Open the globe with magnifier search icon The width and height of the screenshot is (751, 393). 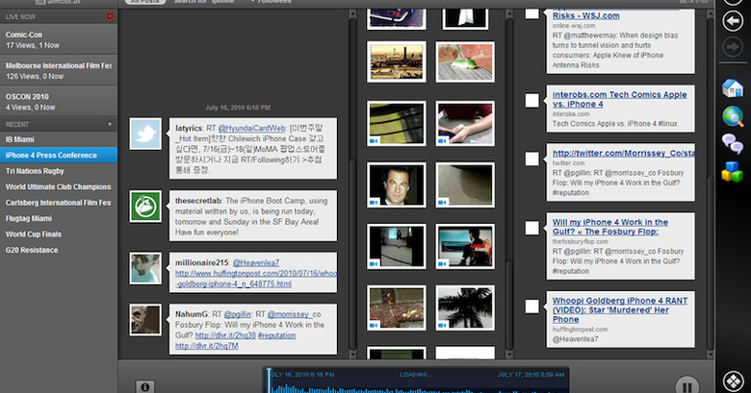pos(733,116)
